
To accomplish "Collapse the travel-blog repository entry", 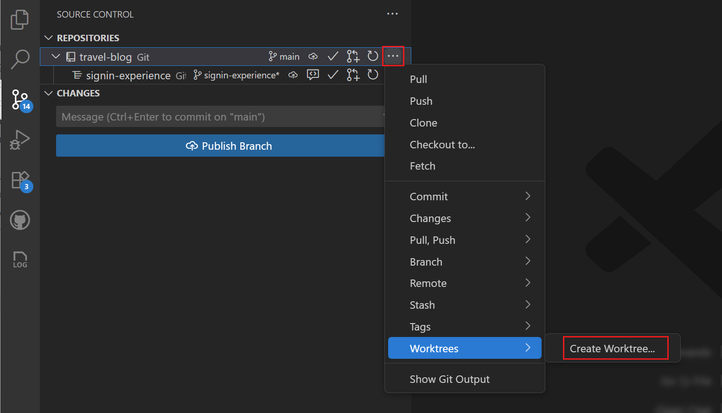I will pos(55,57).
